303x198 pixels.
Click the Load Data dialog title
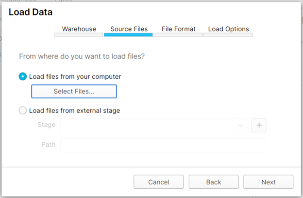[x=31, y=12]
